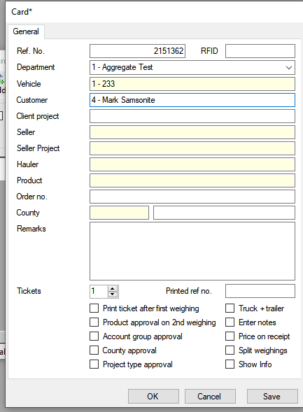
Task: Focus the RFID input field
Action: [x=260, y=51]
